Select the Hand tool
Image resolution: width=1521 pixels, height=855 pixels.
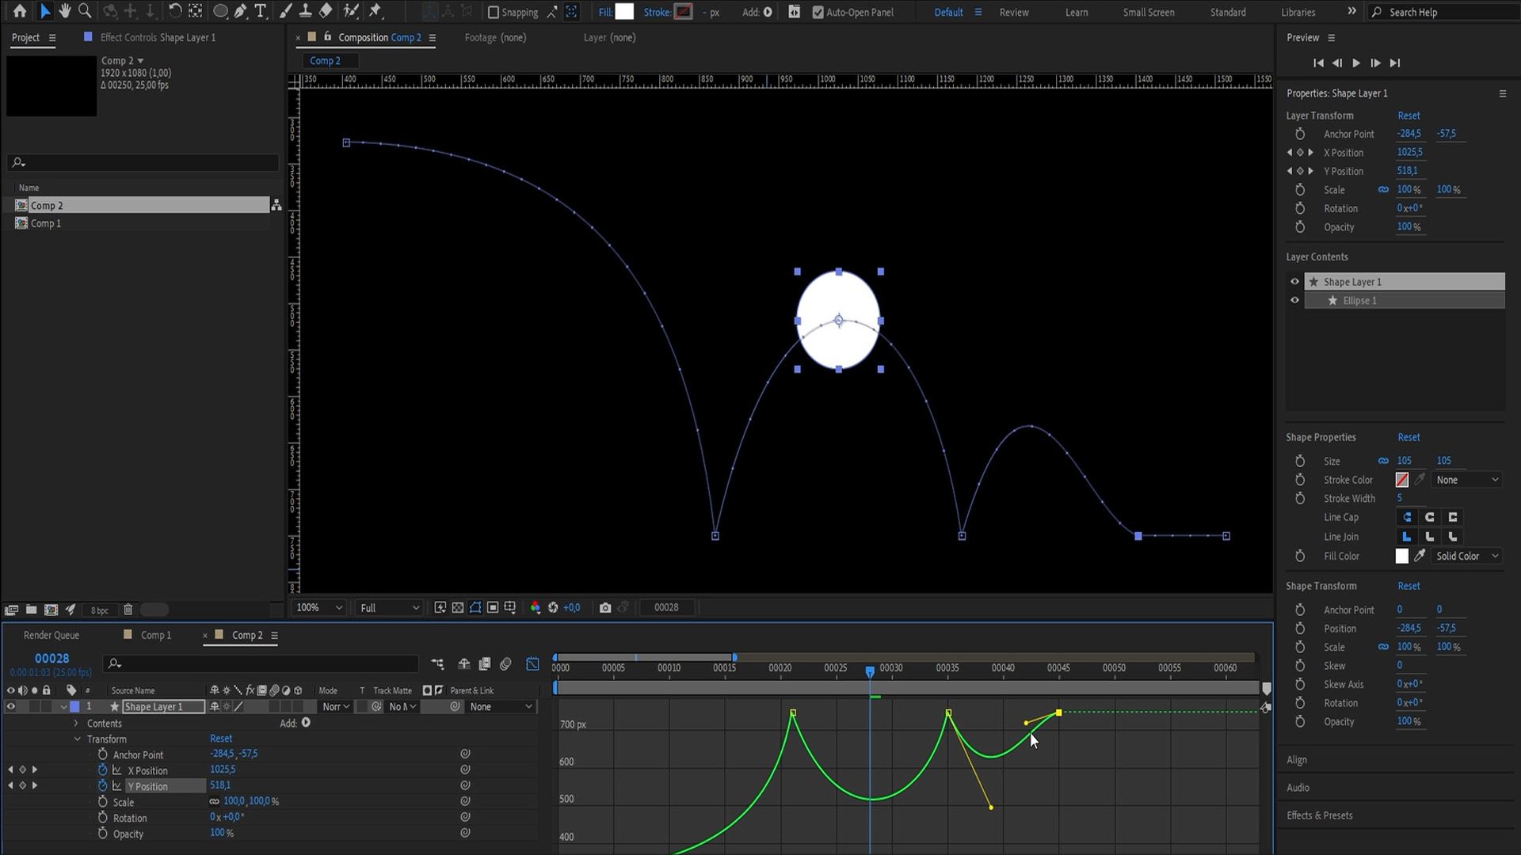(x=65, y=11)
